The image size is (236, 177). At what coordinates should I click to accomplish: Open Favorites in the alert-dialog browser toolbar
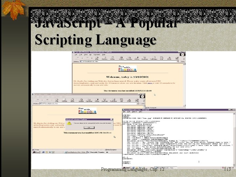(x=89, y=100)
